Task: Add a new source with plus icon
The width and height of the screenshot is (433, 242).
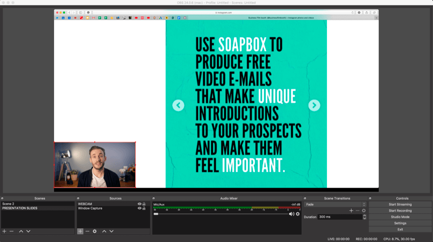Action: 80,231
